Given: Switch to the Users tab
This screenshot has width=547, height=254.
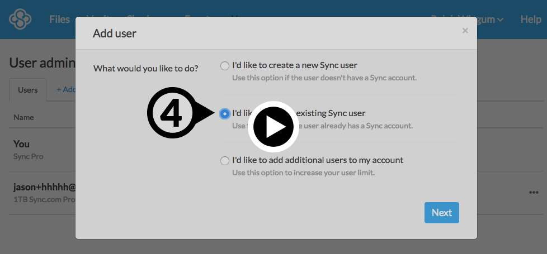Looking at the screenshot, I should [28, 90].
